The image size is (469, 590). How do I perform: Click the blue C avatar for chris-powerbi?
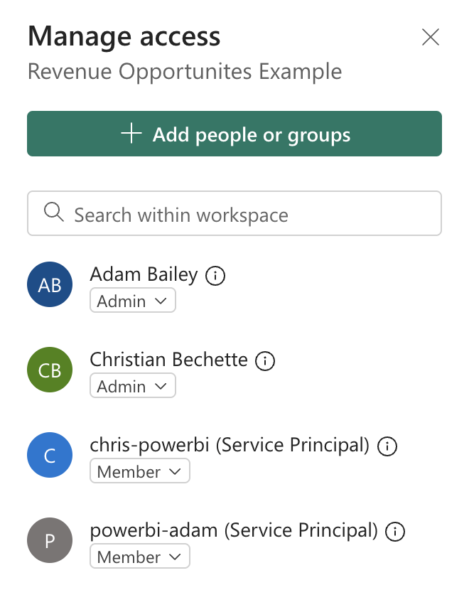tap(50, 455)
